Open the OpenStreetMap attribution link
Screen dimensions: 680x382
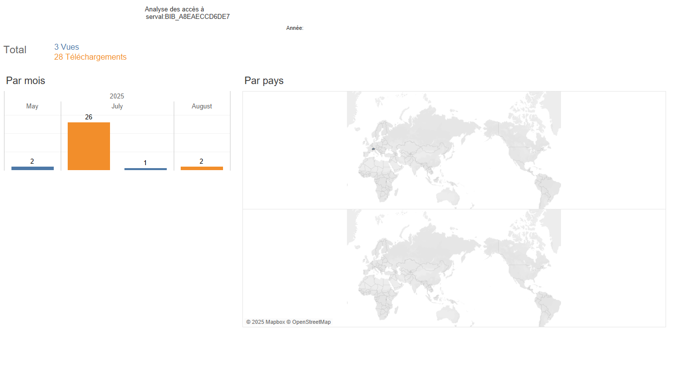click(309, 322)
